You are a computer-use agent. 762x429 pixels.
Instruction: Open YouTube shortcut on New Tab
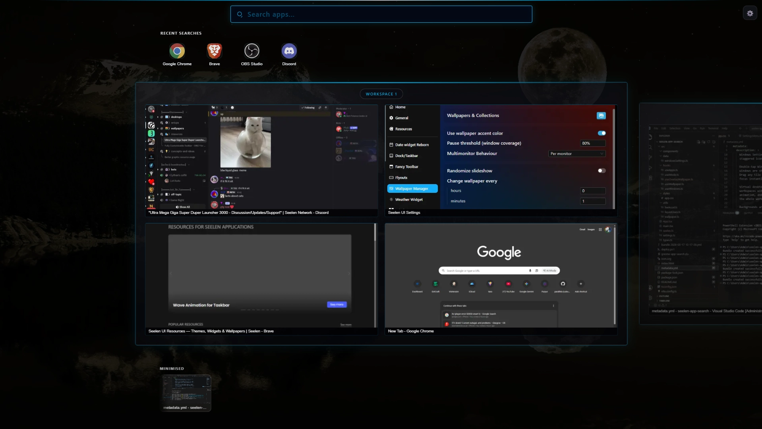coord(508,286)
